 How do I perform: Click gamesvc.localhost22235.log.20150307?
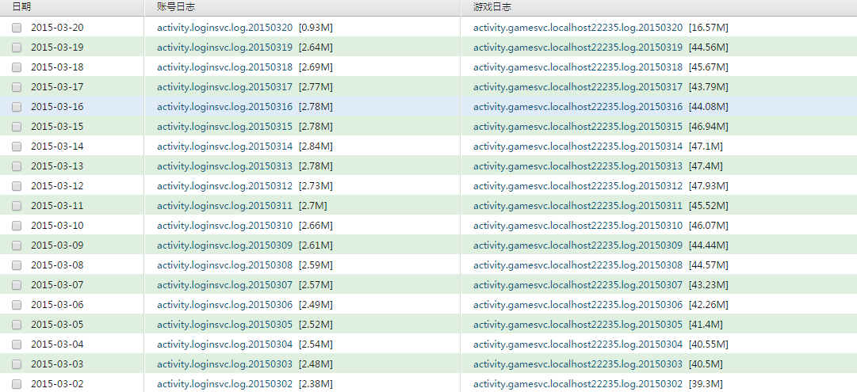point(578,284)
